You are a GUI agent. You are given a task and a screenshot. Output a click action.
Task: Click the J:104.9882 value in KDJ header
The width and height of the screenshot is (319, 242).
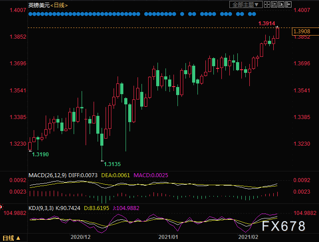coord(126,208)
